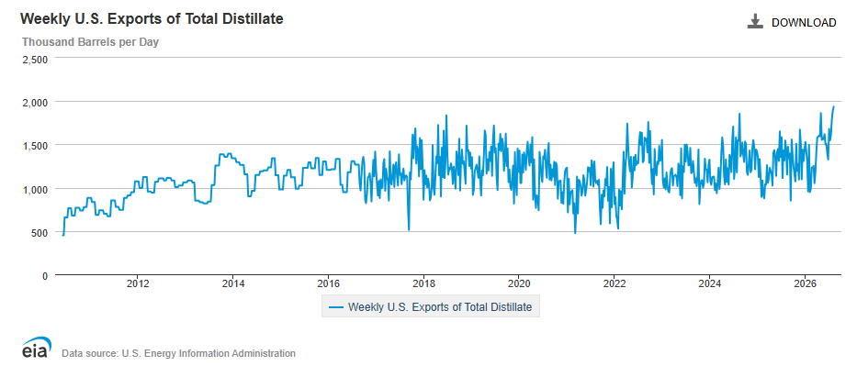Viewport: 857px width, 366px height.
Task: Click the 0 y-axis label
Action: pos(45,276)
